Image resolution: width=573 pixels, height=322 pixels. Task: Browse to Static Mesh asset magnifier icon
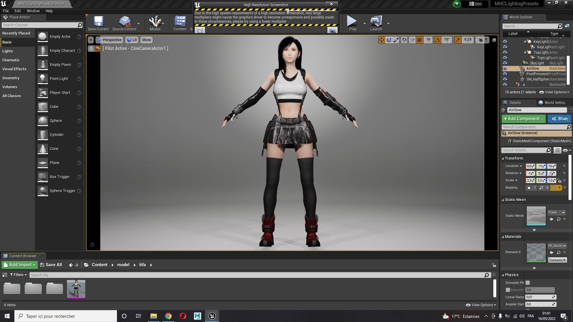[558, 219]
